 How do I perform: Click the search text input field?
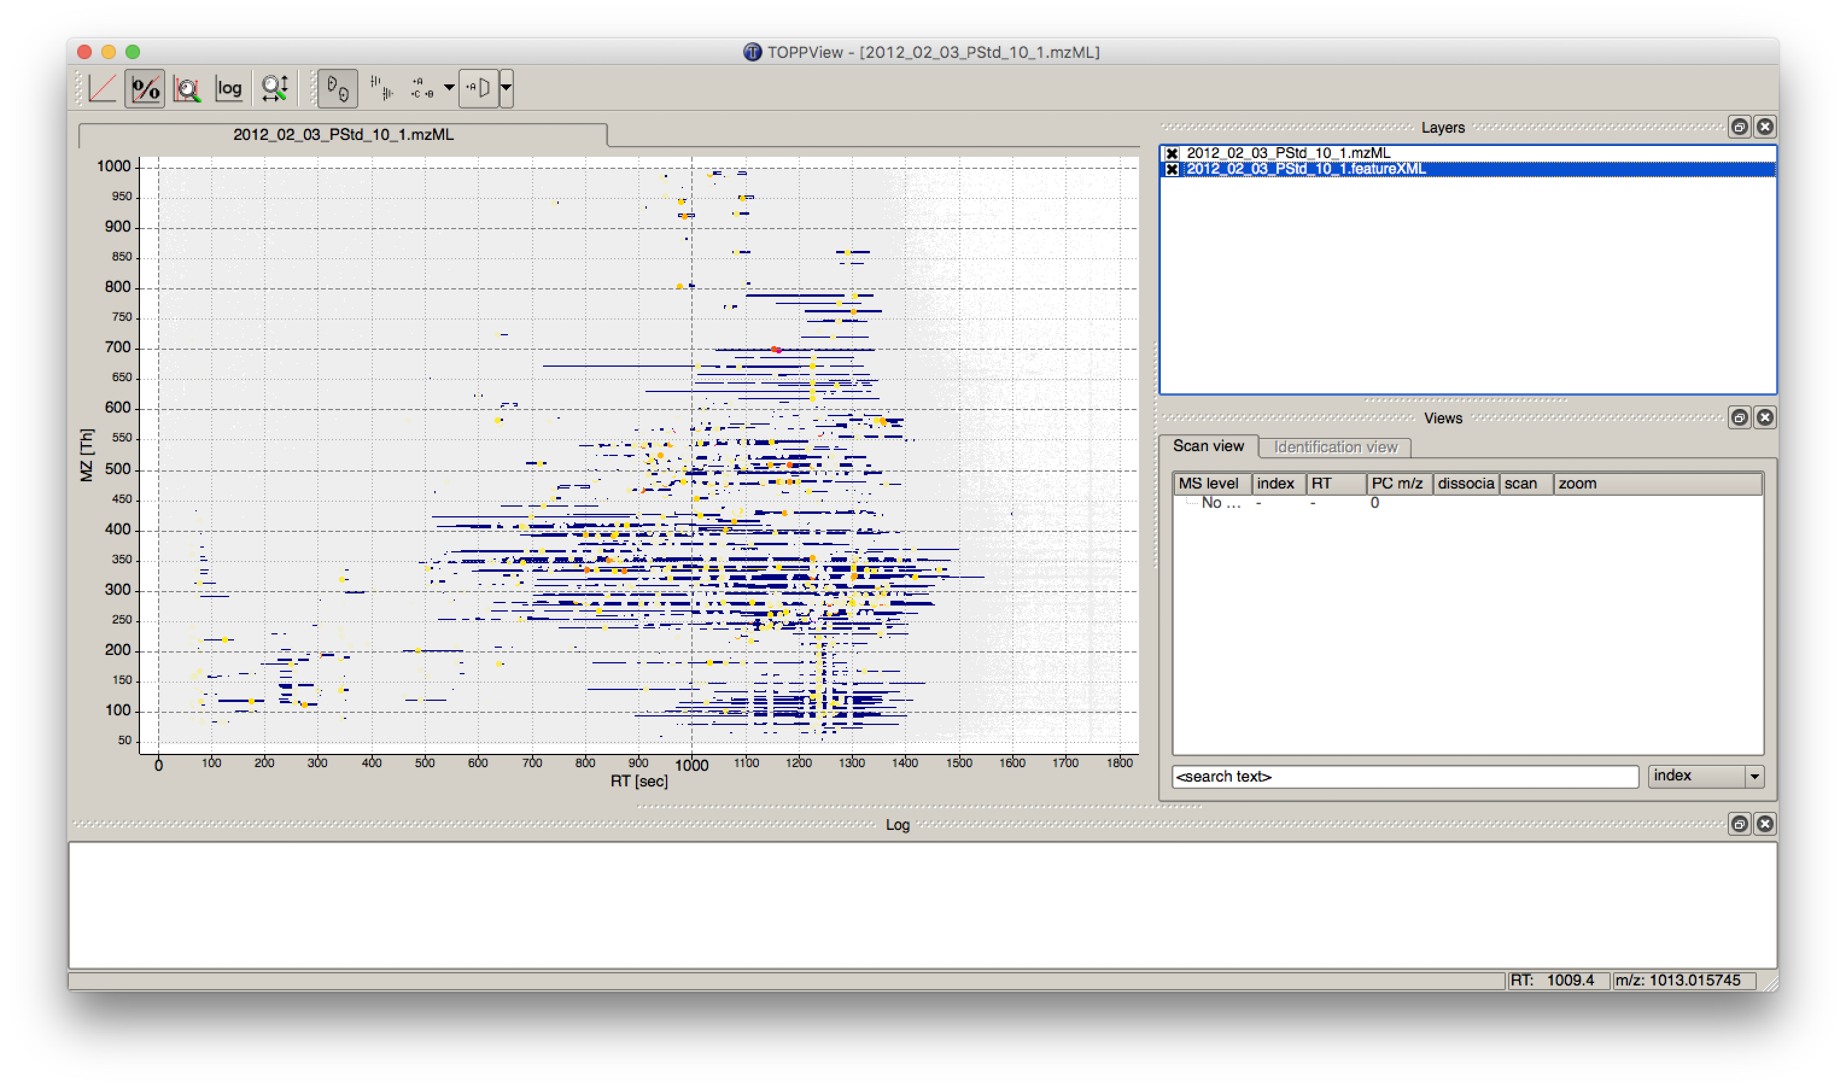pyautogui.click(x=1404, y=776)
